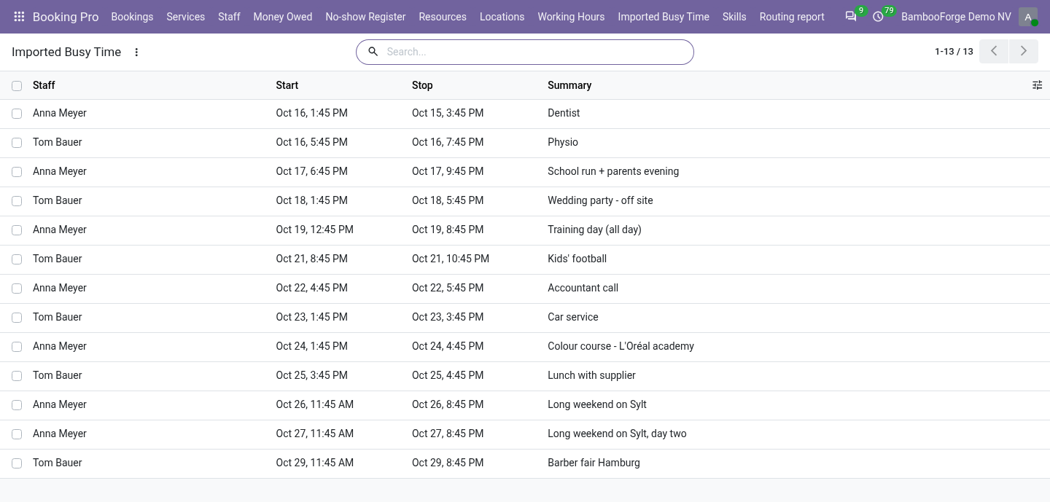Check the Kids' football row checkbox
Image resolution: width=1050 pixels, height=502 pixels.
[17, 259]
